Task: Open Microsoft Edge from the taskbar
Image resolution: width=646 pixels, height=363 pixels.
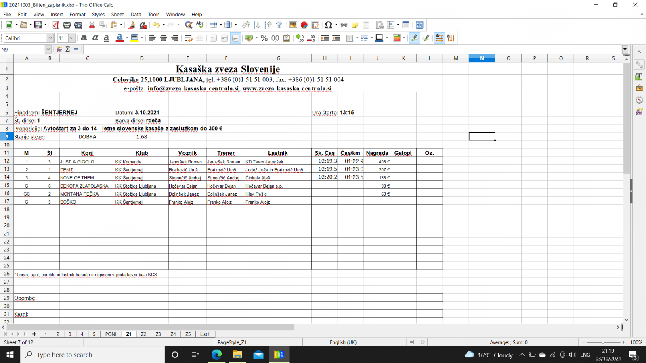Action: click(x=216, y=355)
